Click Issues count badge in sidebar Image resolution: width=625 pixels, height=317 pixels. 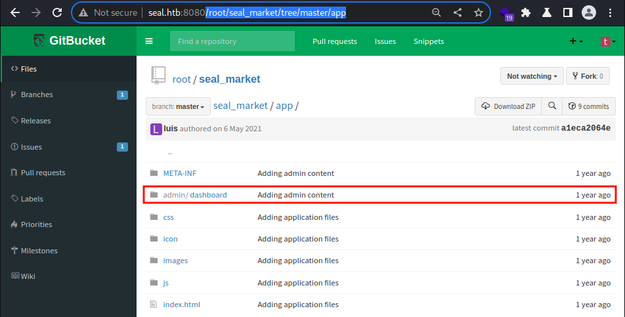122,147
